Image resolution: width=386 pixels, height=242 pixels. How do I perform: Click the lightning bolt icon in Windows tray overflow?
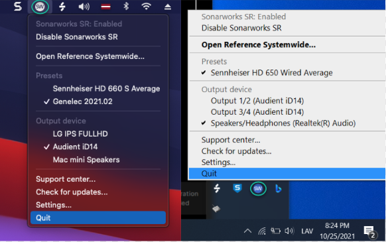(217, 188)
